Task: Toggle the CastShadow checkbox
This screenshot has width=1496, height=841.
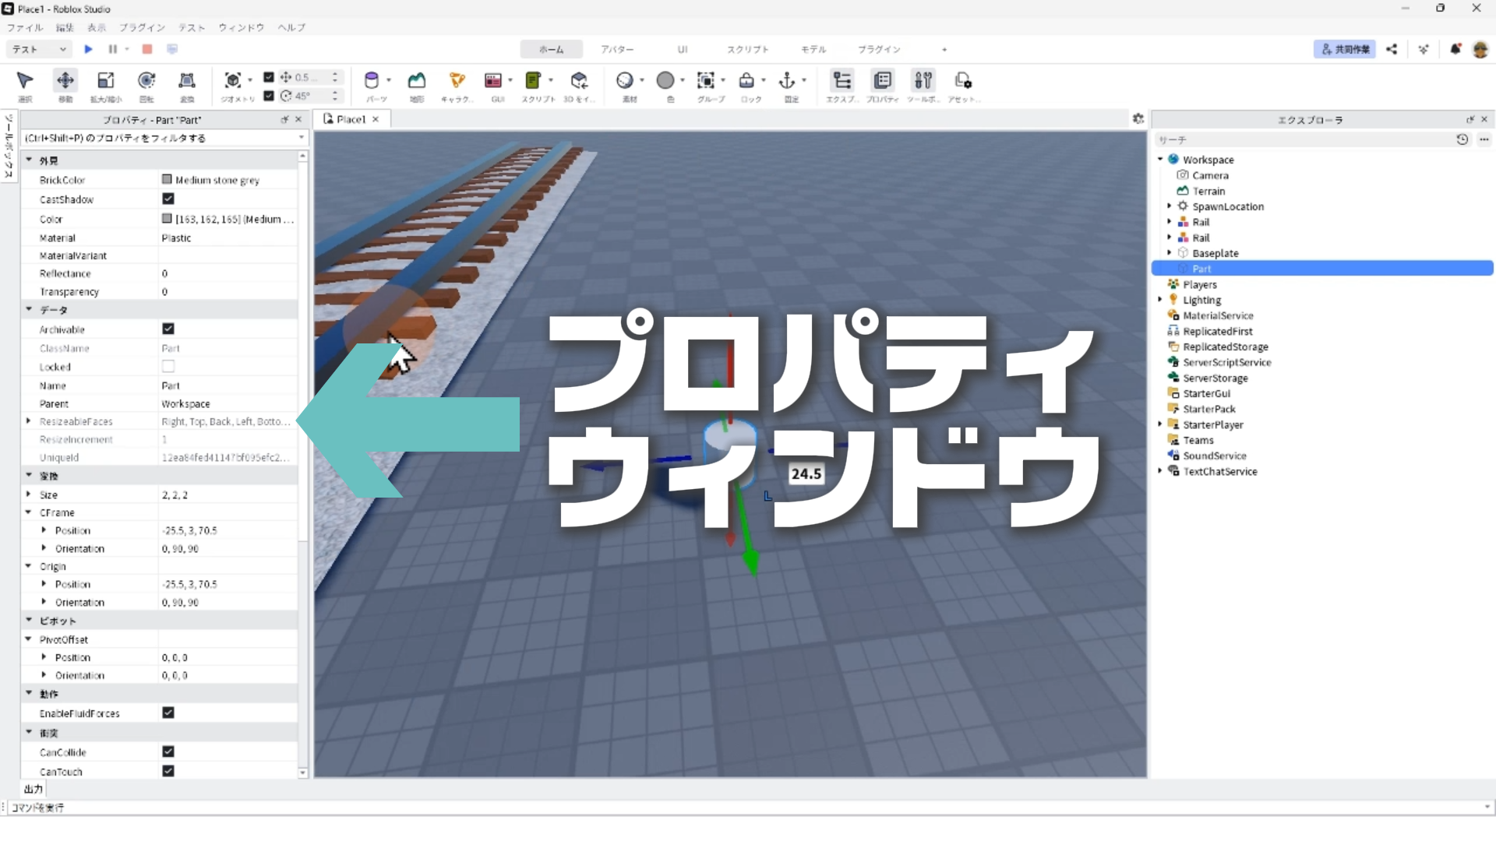Action: click(168, 199)
